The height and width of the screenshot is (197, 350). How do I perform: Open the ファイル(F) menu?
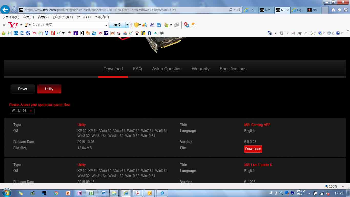[x=11, y=17]
